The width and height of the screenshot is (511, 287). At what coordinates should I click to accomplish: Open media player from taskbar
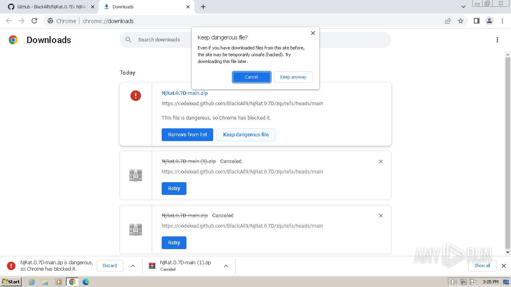(x=59, y=282)
